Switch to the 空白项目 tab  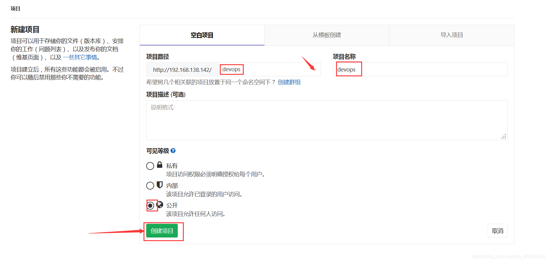[202, 35]
